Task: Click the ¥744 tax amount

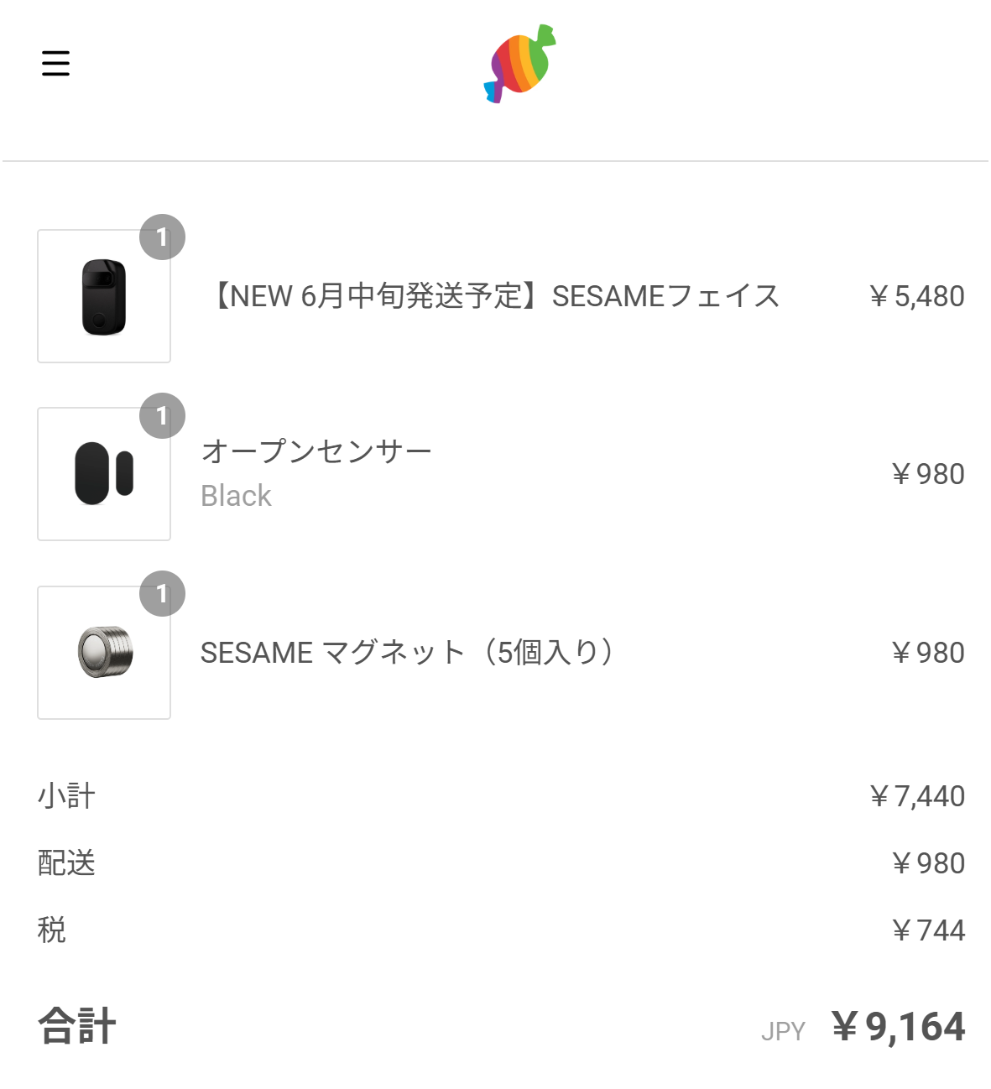Action: click(x=928, y=930)
